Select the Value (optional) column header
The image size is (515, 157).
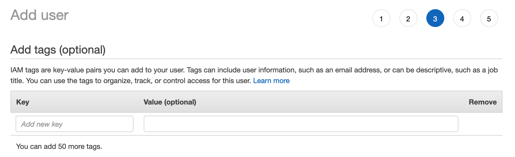tap(170, 102)
